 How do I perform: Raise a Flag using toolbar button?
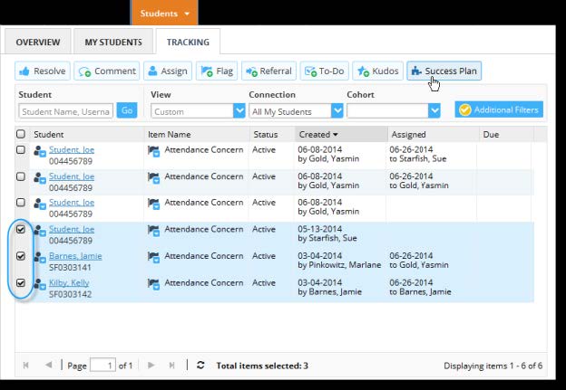pyautogui.click(x=218, y=71)
